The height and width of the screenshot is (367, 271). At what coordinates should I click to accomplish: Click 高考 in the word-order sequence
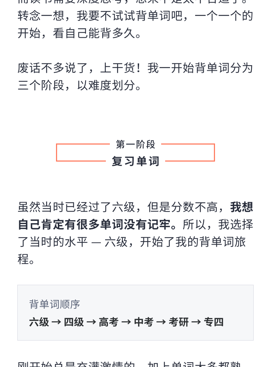(109, 322)
